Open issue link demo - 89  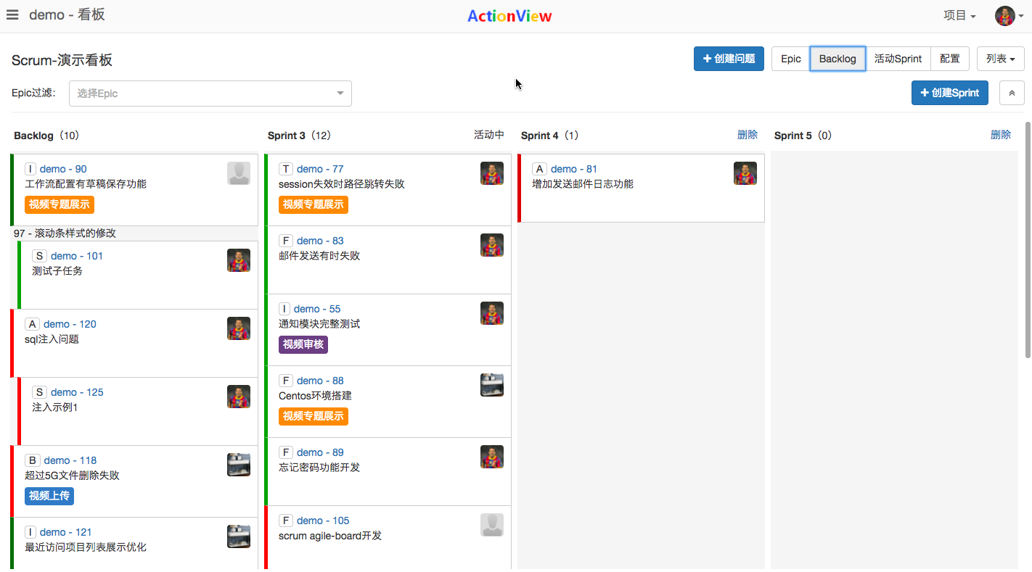click(x=320, y=452)
